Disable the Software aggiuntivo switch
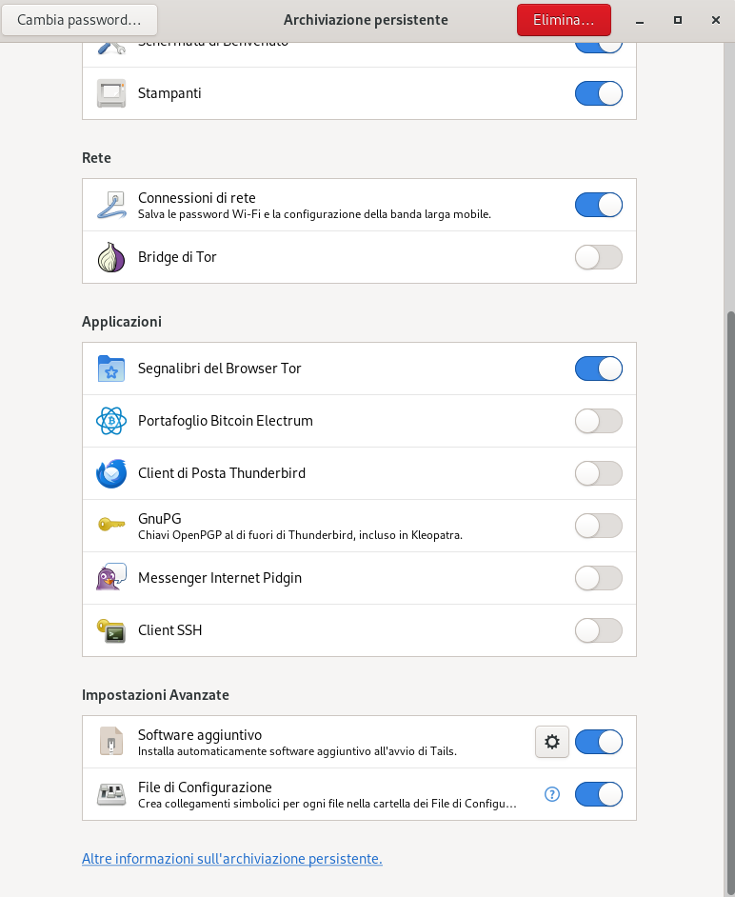Viewport: 735px width, 897px height. pos(598,742)
